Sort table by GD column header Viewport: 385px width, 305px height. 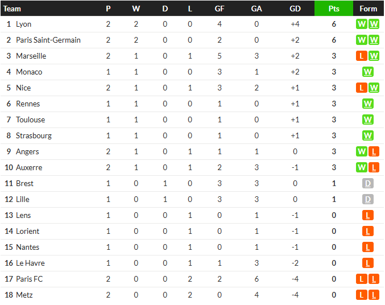[295, 9]
